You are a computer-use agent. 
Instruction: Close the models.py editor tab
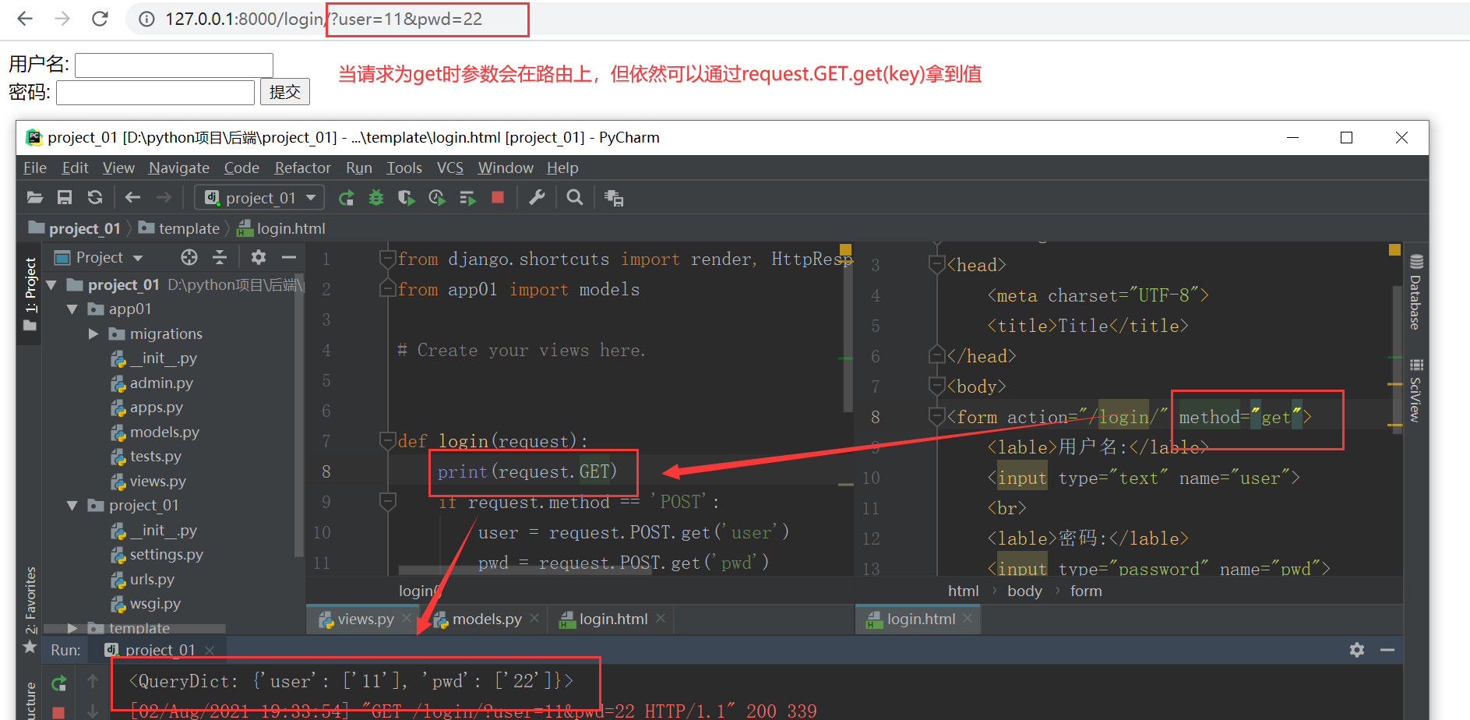tap(534, 618)
